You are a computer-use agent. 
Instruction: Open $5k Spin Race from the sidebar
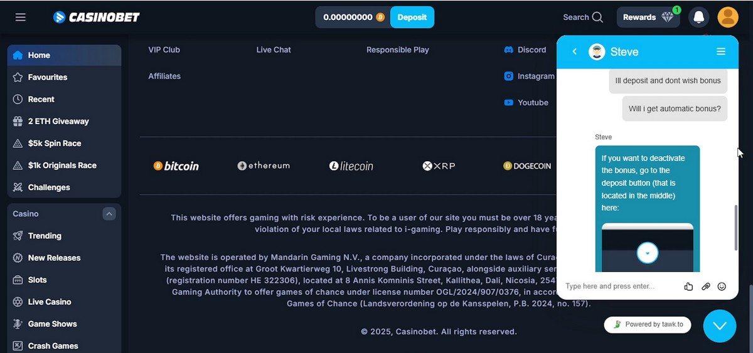click(x=54, y=143)
